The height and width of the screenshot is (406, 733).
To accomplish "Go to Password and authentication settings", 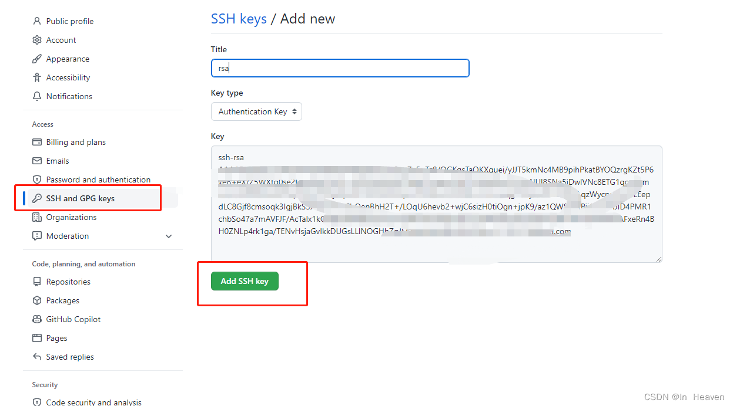I will (98, 180).
